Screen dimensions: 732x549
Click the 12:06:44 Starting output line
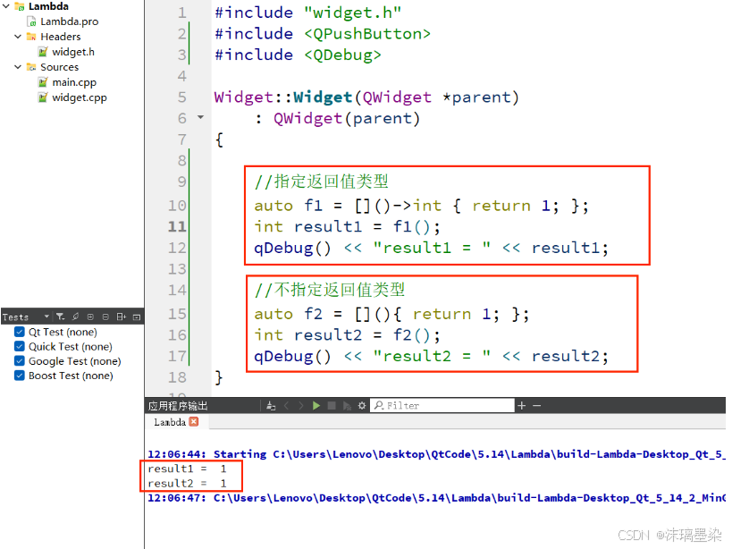(436, 454)
